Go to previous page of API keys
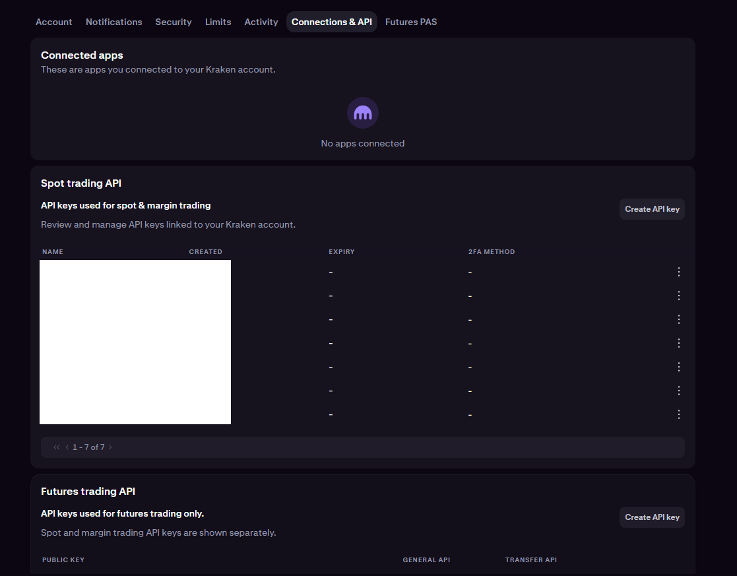737x576 pixels. [x=67, y=447]
